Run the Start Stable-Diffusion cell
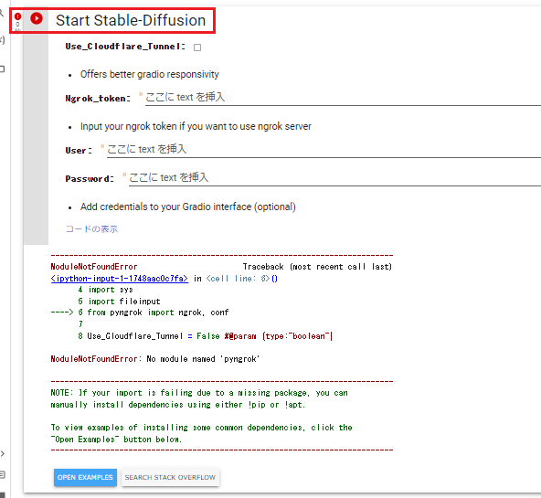Screen dimensions: 541x498 coord(37,18)
